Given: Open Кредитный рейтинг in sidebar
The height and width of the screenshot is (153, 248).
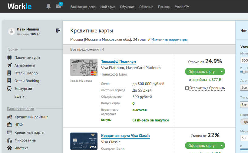Looking at the screenshot, I should point(31,117).
